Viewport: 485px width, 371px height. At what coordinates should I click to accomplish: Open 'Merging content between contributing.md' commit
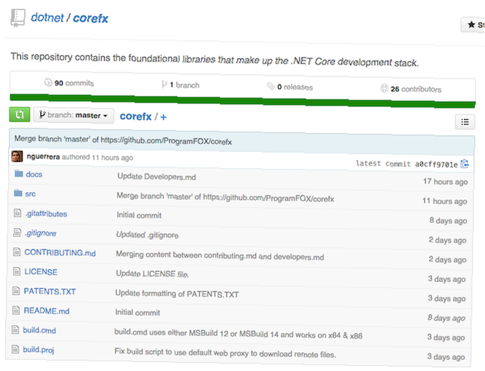220,256
